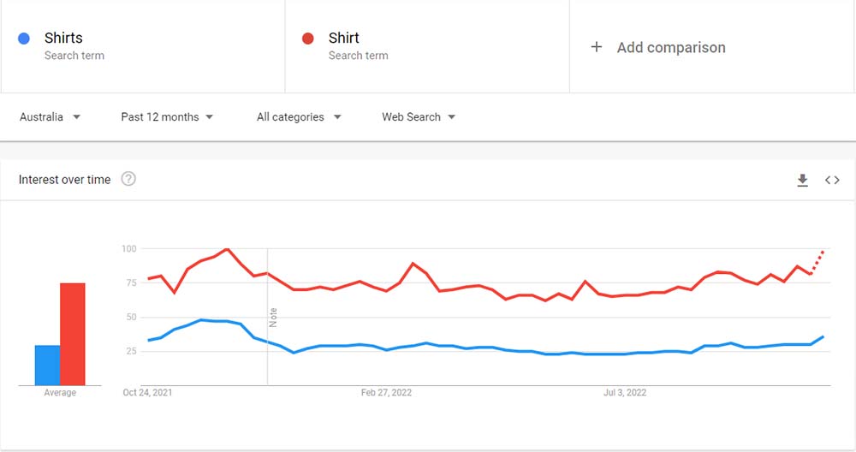Click the plus icon beside Add comparison

(x=597, y=47)
